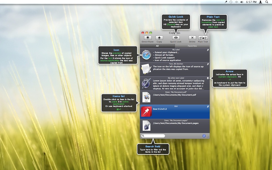The image size is (272, 170).
Task: Open the volume control in menu bar
Action: 242,2
